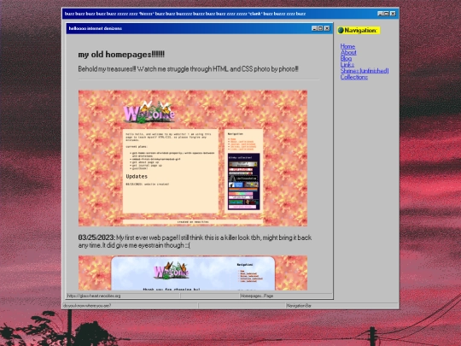Maximize the 'helloooo internet denizens' window
The width and height of the screenshot is (461, 346).
click(x=320, y=28)
